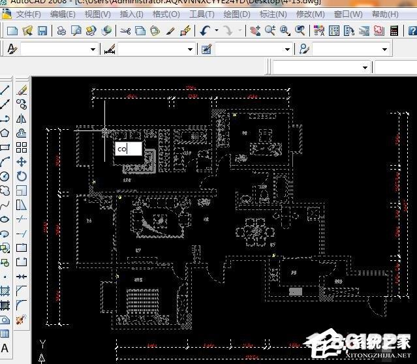Select the Trim tool
This screenshot has width=417, height=364.
pyautogui.click(x=22, y=219)
